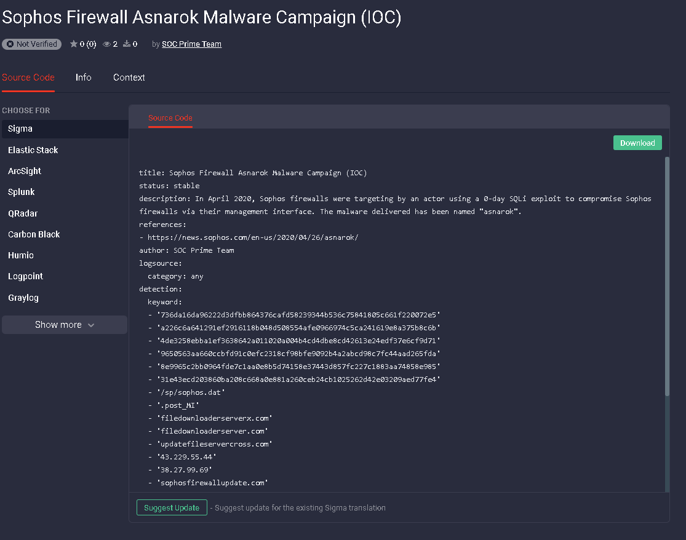686x540 pixels.
Task: Click the downloads count icon
Action: pyautogui.click(x=127, y=44)
